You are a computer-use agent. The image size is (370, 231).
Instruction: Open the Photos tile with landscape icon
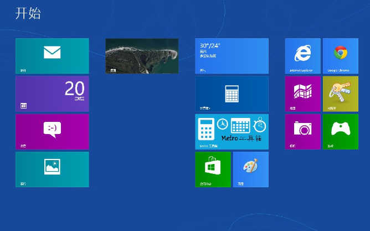(x=52, y=170)
